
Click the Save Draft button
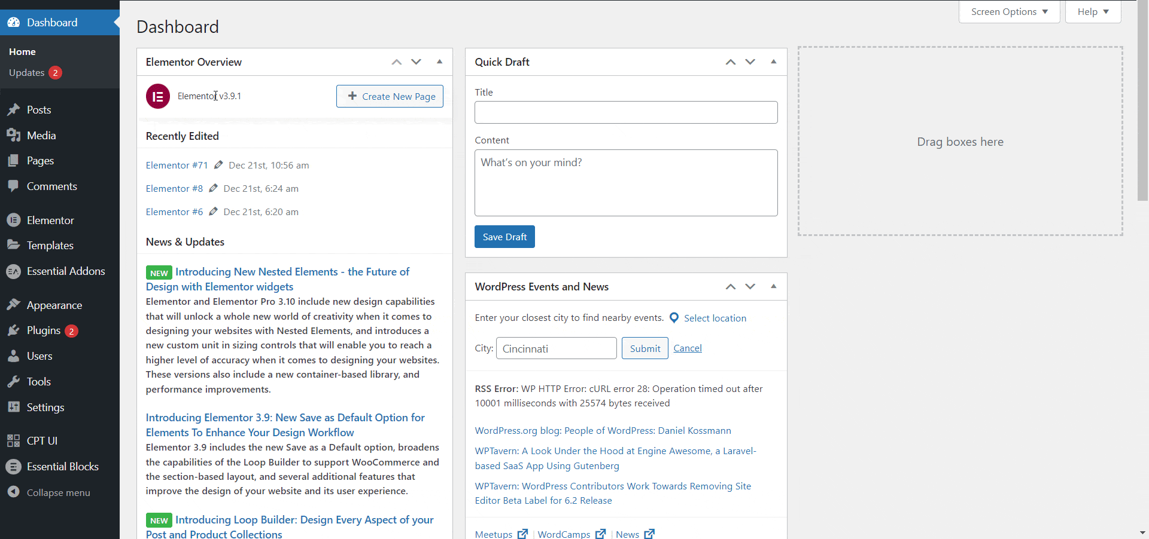(x=504, y=237)
